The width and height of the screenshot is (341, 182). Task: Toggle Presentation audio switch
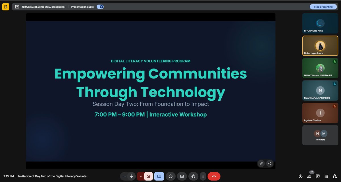(100, 7)
